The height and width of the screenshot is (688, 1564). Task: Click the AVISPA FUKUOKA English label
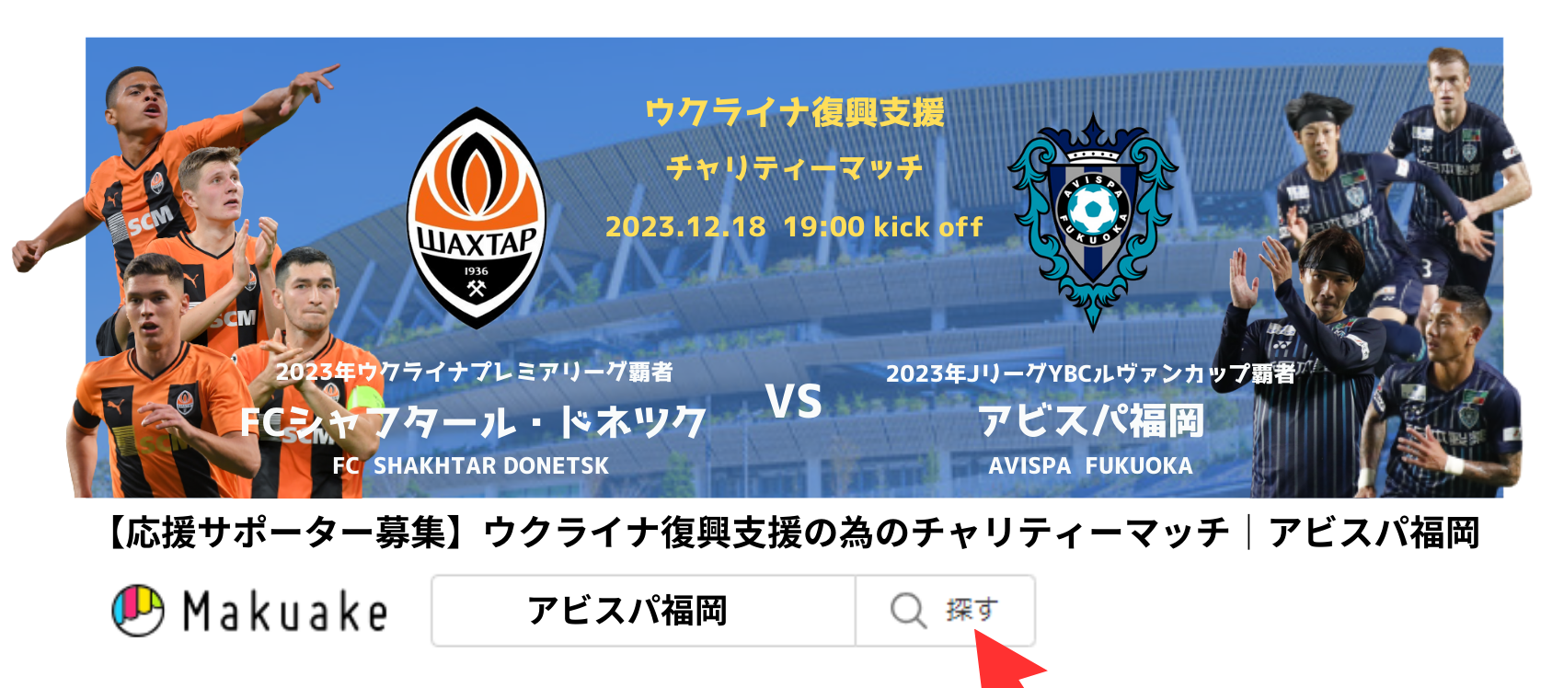pos(1091,466)
